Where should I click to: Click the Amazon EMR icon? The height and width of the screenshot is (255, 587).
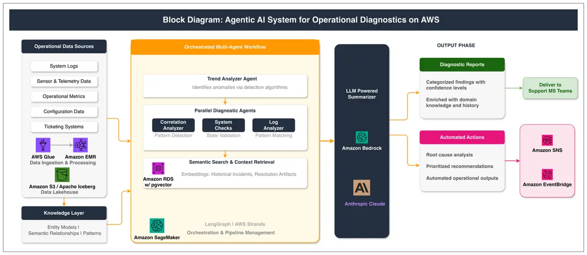coord(80,145)
